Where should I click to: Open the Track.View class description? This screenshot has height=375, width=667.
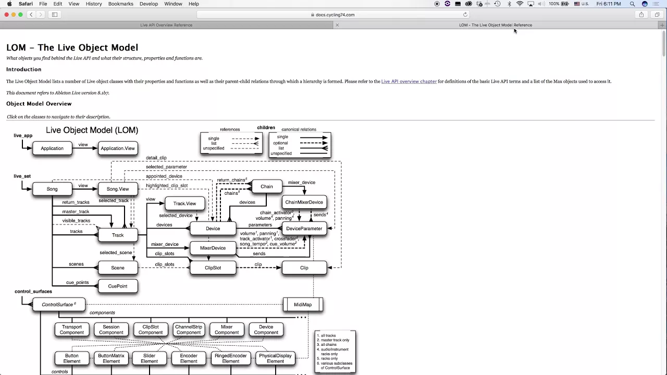184,204
